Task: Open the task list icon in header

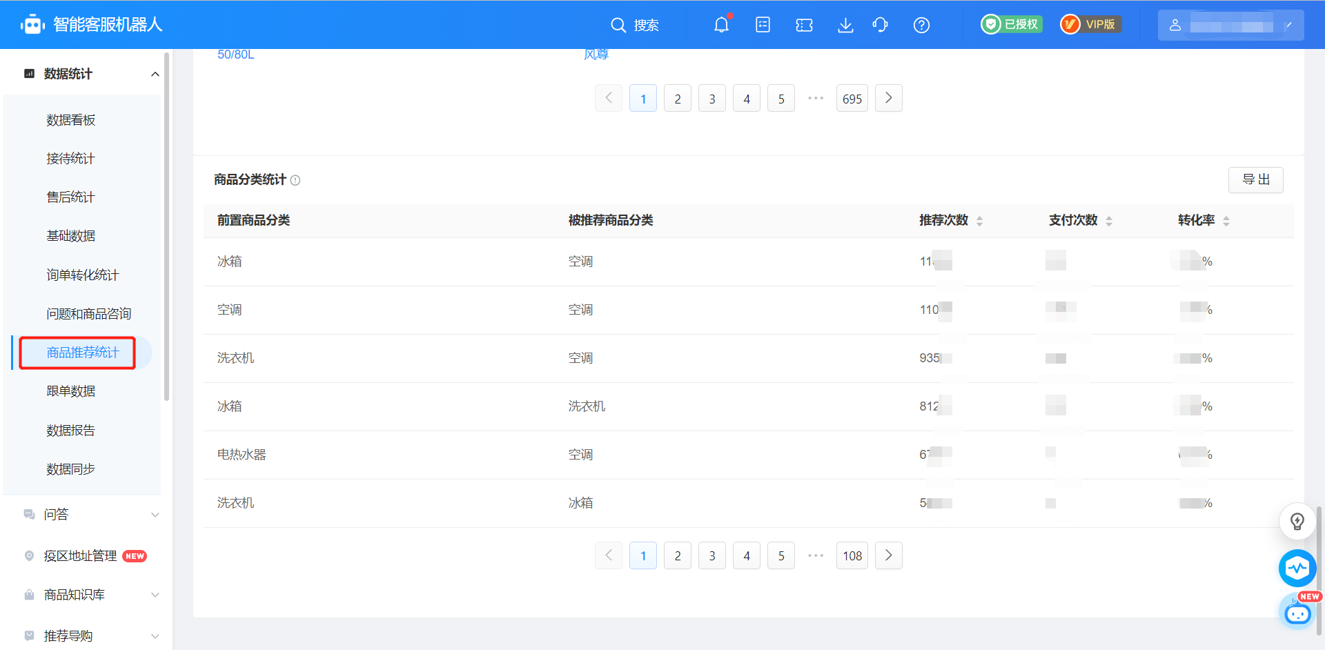Action: [763, 25]
